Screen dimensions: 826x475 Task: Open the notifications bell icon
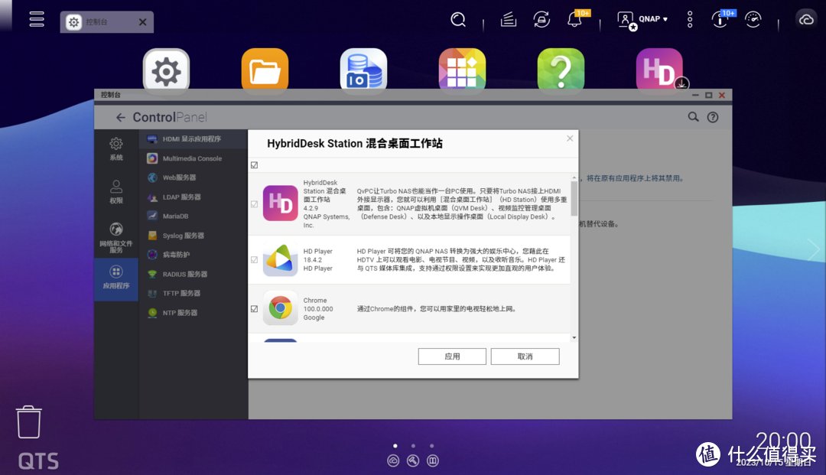[574, 19]
